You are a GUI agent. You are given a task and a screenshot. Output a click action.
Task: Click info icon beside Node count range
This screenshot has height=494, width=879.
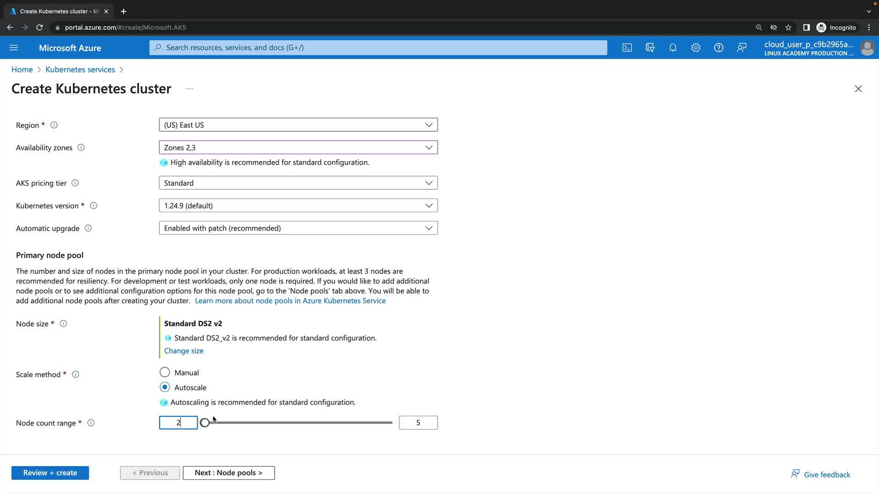tap(91, 423)
